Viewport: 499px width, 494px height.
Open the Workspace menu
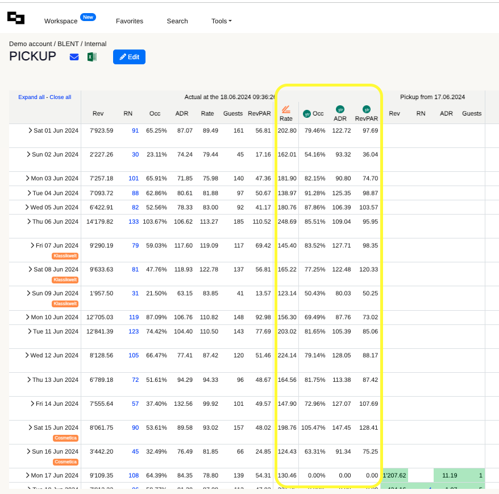(x=61, y=21)
